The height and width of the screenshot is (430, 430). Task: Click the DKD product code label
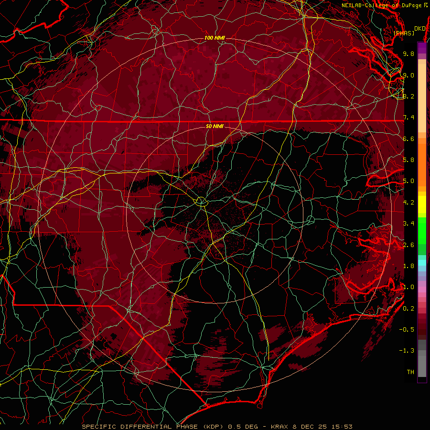(x=419, y=28)
